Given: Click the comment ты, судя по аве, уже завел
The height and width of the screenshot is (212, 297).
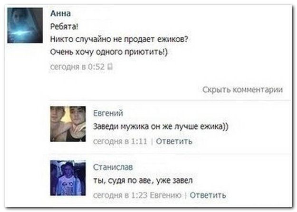Looking at the screenshot, I should point(143,180).
